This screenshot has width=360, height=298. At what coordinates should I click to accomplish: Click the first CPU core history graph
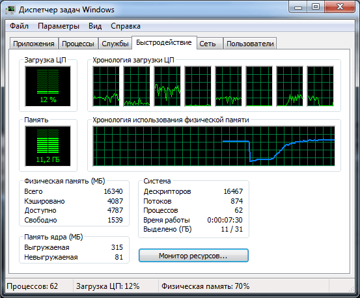pyautogui.click(x=106, y=87)
